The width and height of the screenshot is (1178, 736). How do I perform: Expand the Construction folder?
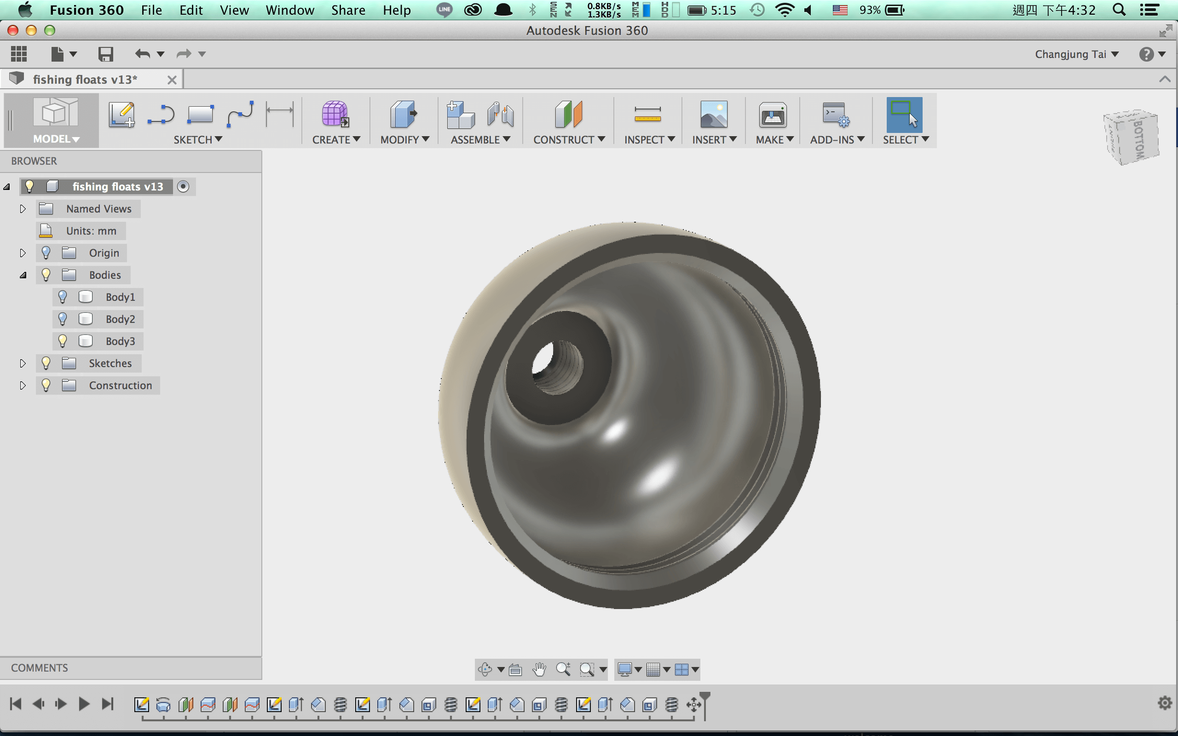pyautogui.click(x=23, y=385)
